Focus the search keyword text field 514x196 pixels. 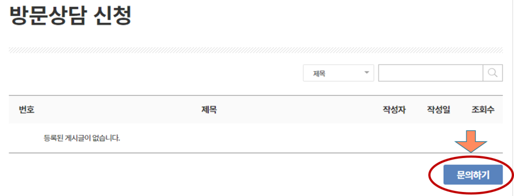point(431,72)
